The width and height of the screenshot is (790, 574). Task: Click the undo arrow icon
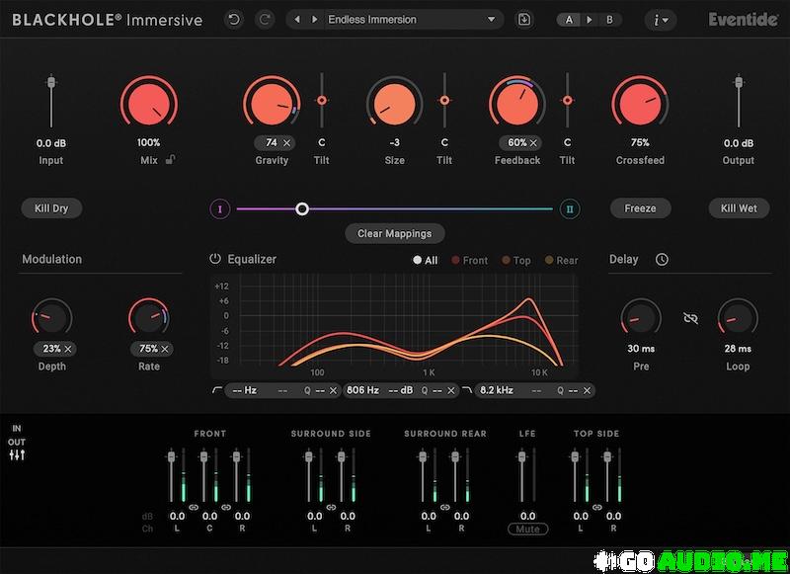pyautogui.click(x=234, y=20)
